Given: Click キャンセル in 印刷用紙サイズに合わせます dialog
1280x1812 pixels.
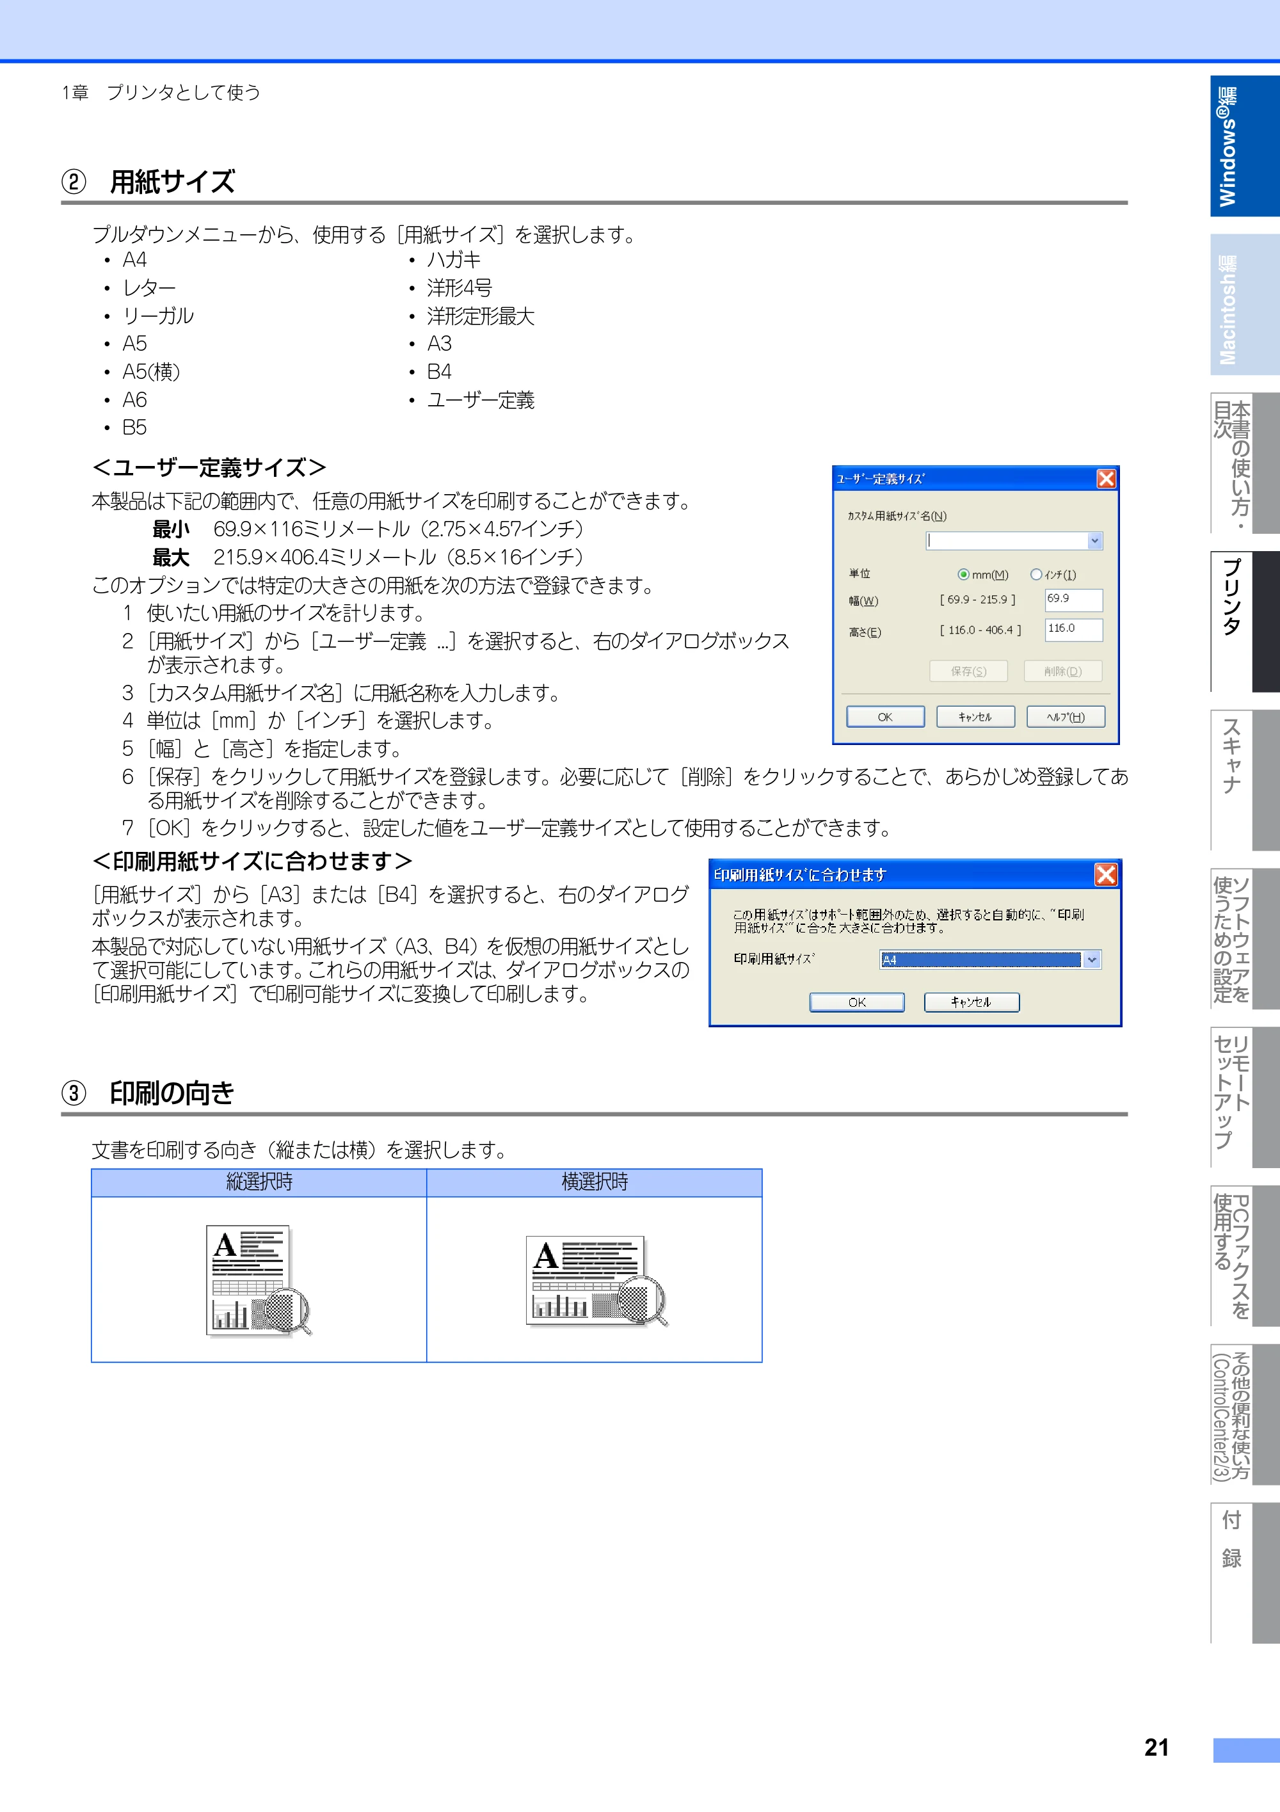Looking at the screenshot, I should [972, 1002].
